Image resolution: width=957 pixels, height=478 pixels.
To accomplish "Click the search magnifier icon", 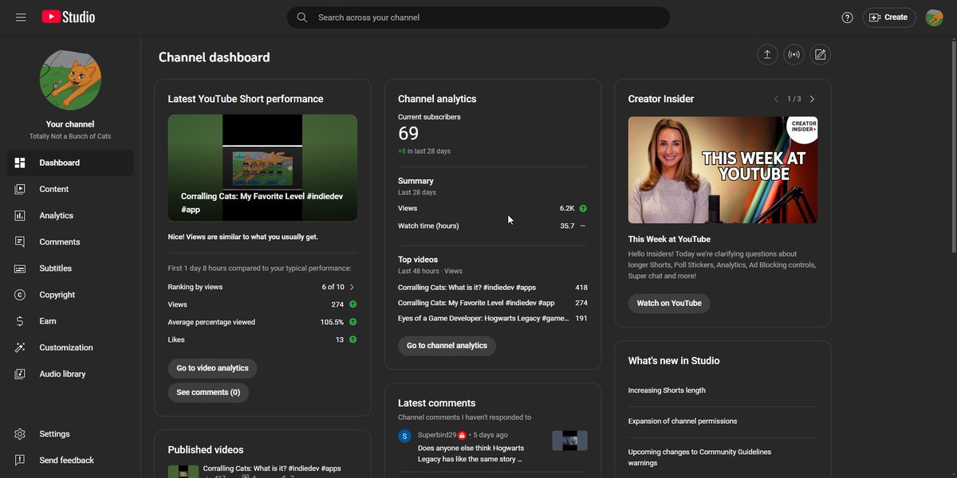I will click(x=302, y=18).
